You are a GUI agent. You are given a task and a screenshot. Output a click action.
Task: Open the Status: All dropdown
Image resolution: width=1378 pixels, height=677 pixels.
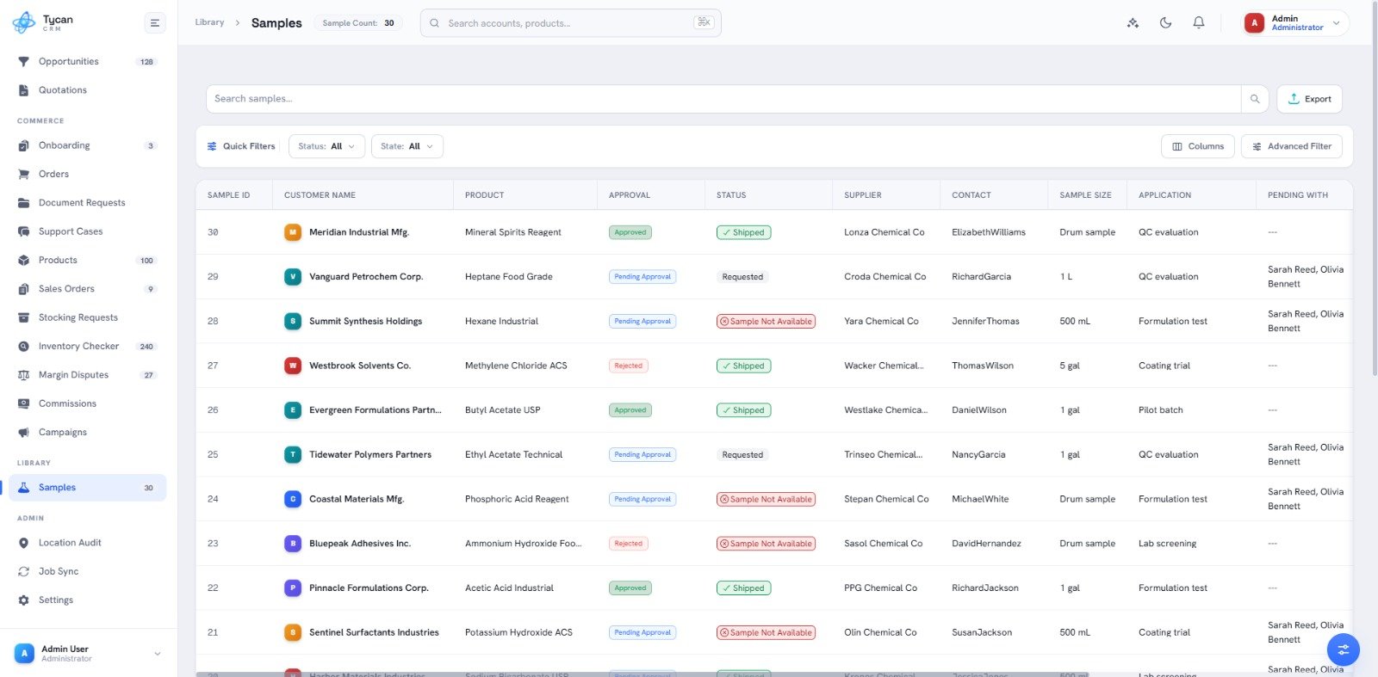326,146
